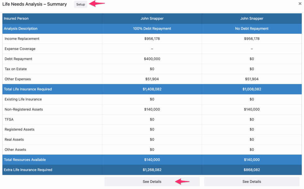Screen dimensions: 304x189
Task: Select the Existing Life Insurance row label
Action: pos(22,99)
